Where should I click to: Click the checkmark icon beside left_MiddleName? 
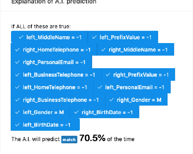click(21, 37)
